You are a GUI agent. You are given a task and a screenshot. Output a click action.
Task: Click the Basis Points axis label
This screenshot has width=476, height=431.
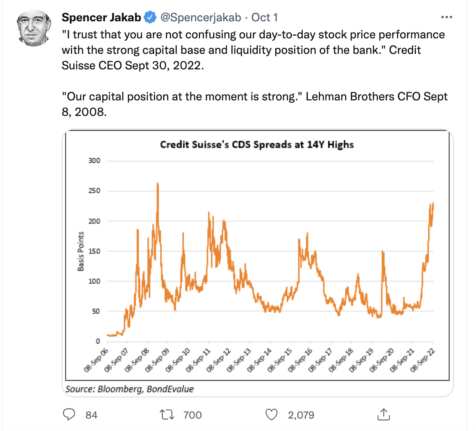81,251
